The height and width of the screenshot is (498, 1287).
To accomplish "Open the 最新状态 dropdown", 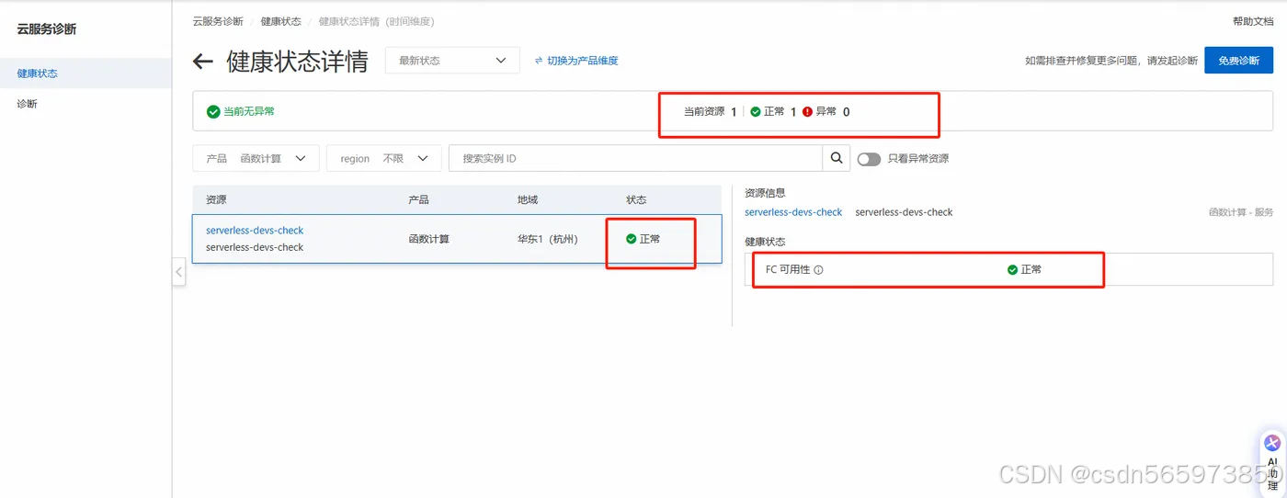I will click(x=452, y=61).
